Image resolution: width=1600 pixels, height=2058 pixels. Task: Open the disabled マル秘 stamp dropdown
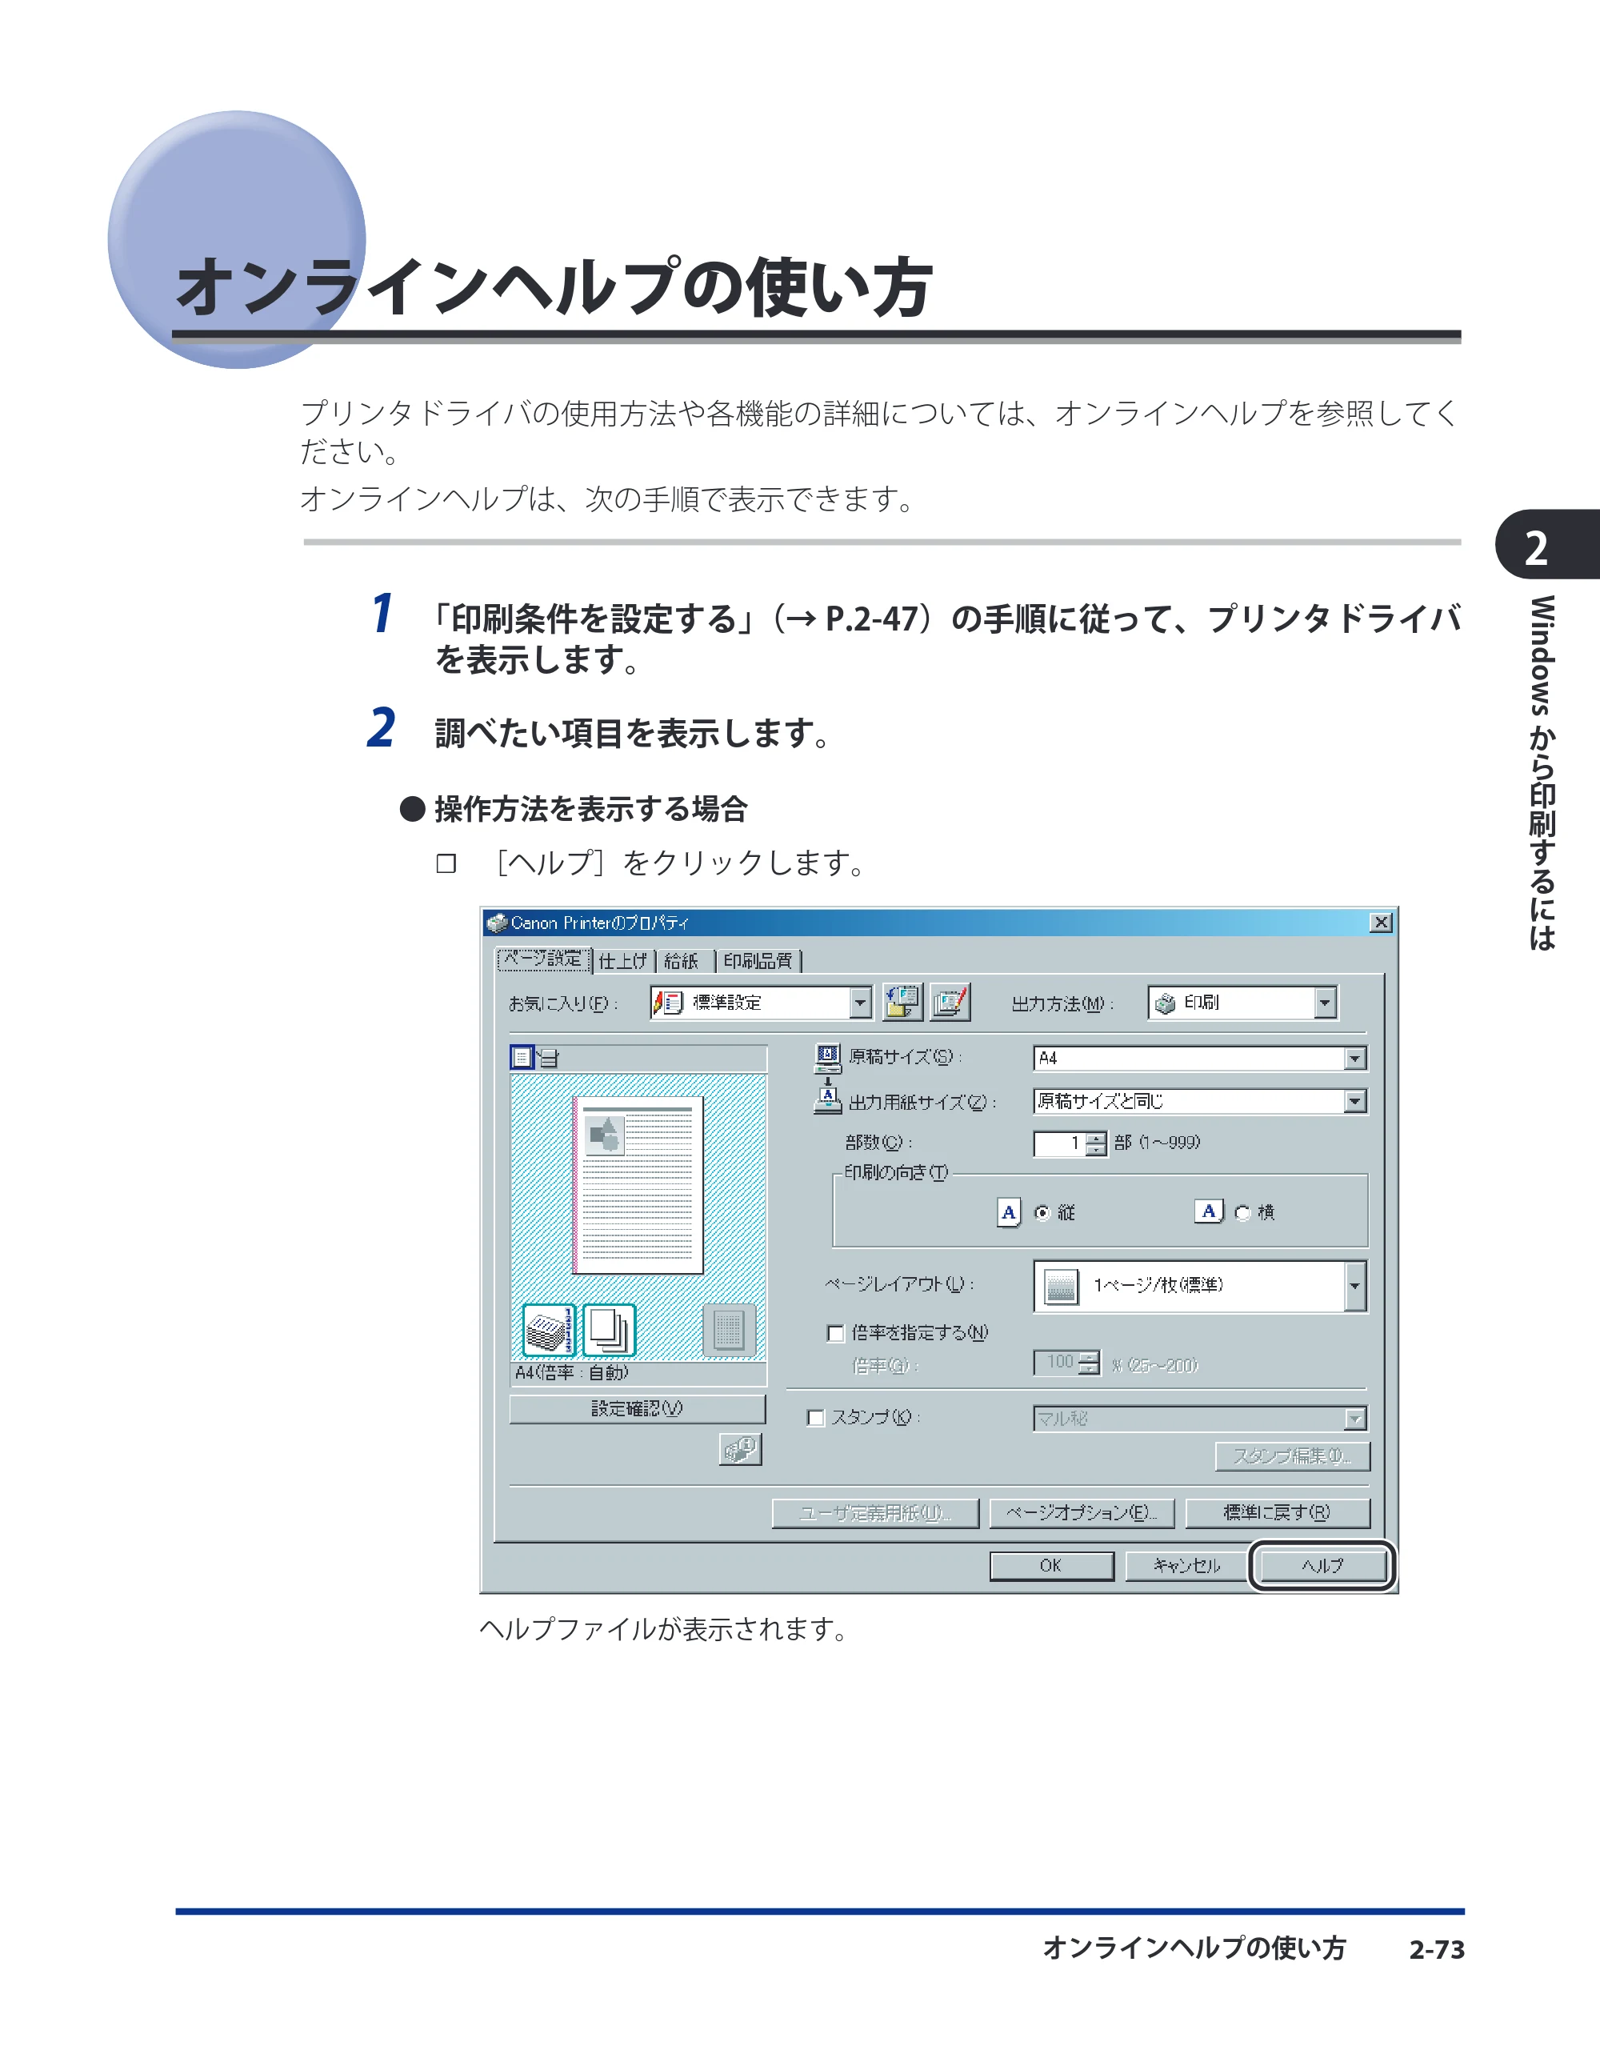click(x=1199, y=1418)
